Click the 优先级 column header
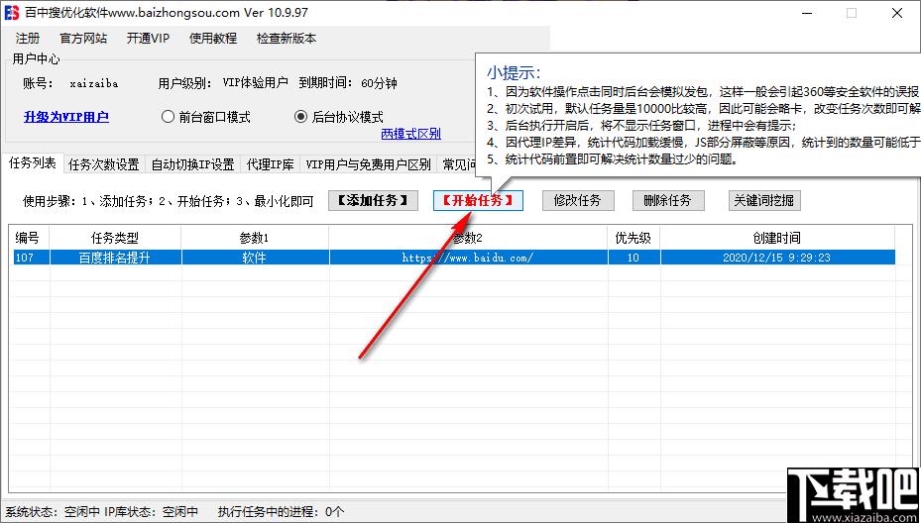921x523 pixels. (x=633, y=238)
